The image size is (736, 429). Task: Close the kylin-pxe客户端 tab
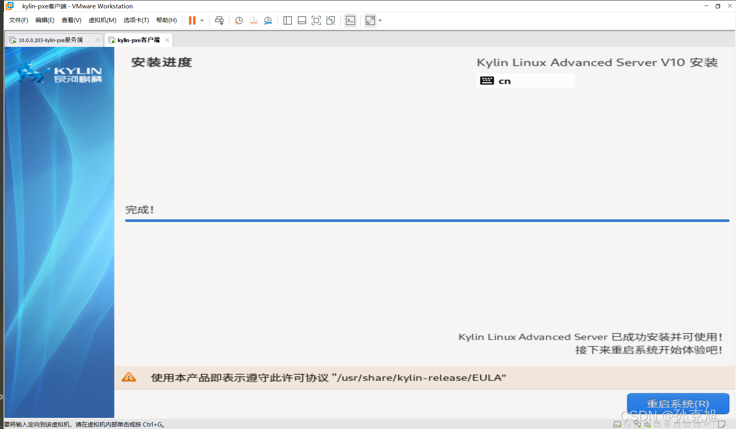[167, 40]
